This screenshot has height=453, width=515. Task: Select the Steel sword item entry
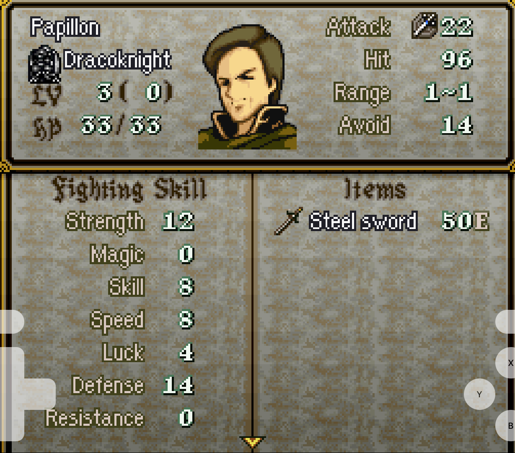tap(381, 221)
